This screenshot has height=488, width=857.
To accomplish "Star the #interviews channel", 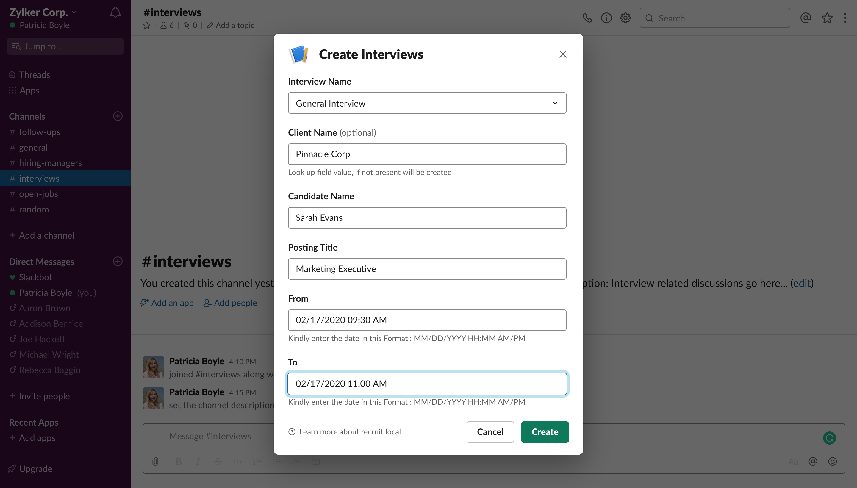I will tap(146, 26).
